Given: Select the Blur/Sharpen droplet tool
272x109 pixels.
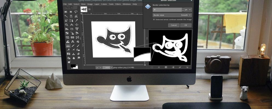Looking at the screenshot, I should pyautogui.click(x=74, y=58).
